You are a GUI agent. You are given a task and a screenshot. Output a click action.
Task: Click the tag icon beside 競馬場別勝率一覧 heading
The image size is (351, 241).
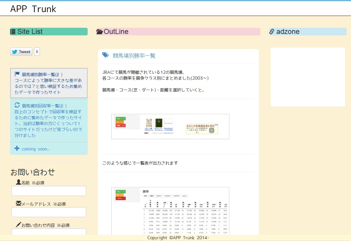[x=105, y=55]
